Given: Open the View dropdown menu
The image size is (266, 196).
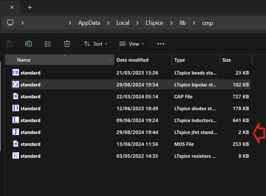Looking at the screenshot, I should [132, 44].
